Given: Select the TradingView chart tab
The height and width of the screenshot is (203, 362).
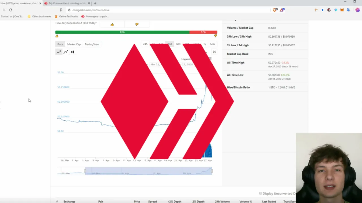Looking at the screenshot, I should click(x=92, y=44).
